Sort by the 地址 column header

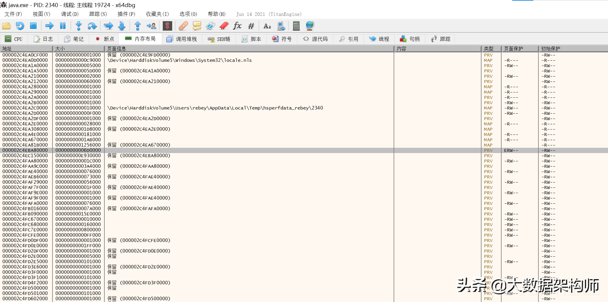26,49
